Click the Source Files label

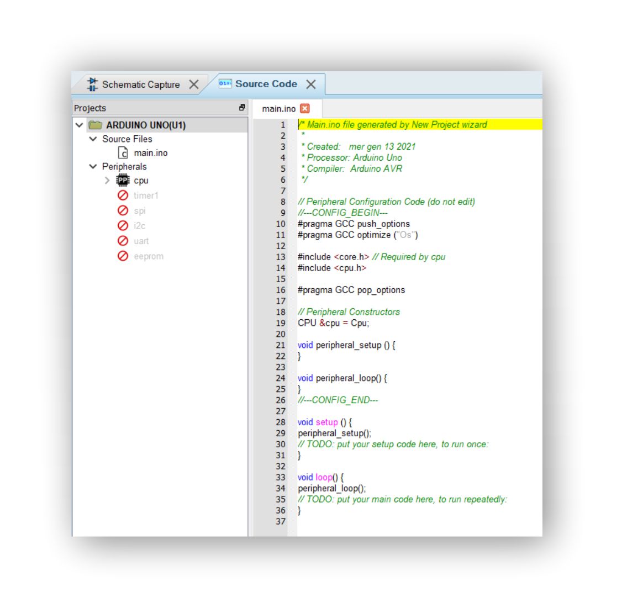pos(127,139)
